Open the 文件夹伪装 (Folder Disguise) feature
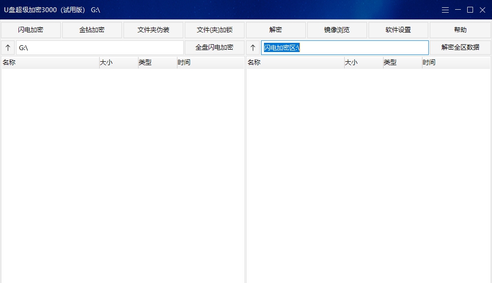This screenshot has width=492, height=283. [x=153, y=30]
